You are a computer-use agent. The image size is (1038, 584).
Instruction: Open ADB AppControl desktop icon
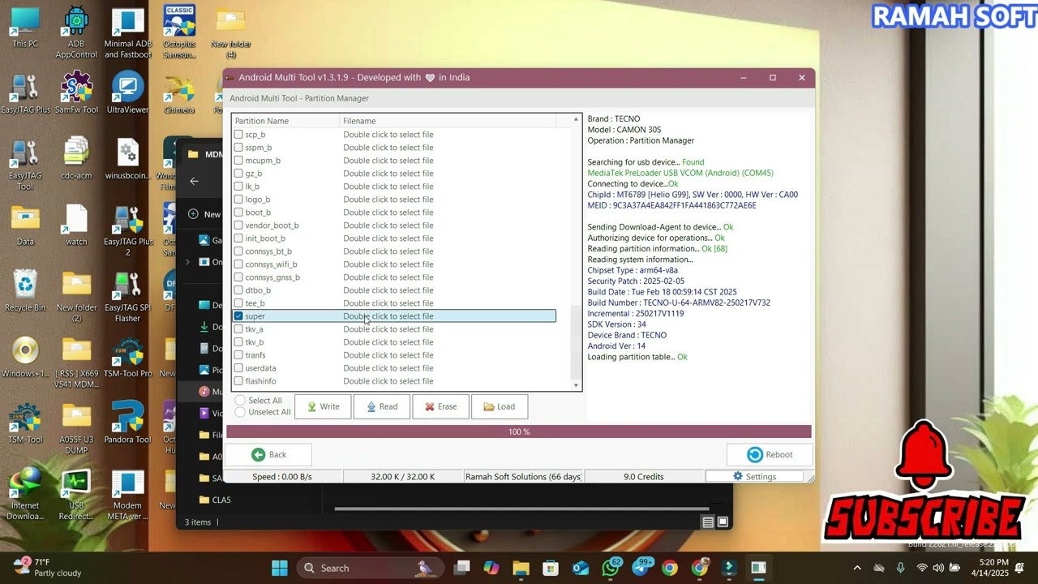coord(76,32)
